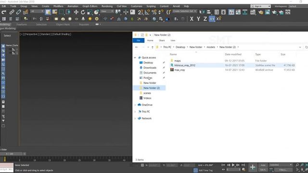Expand the This PC tree node
This screenshot has width=308, height=173.
pos(135,111)
